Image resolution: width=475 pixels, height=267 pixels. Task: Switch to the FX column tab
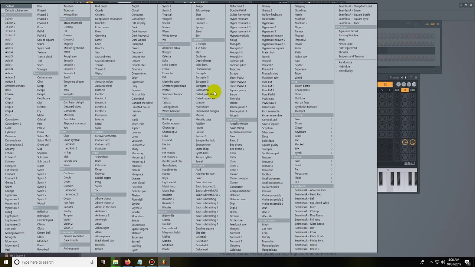coord(405,90)
